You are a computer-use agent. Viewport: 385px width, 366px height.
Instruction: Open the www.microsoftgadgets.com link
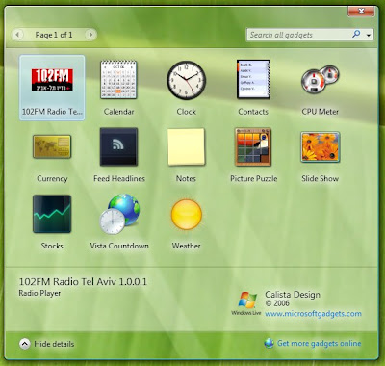(x=313, y=314)
